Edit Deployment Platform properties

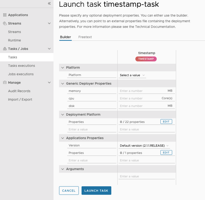pyautogui.click(x=166, y=122)
